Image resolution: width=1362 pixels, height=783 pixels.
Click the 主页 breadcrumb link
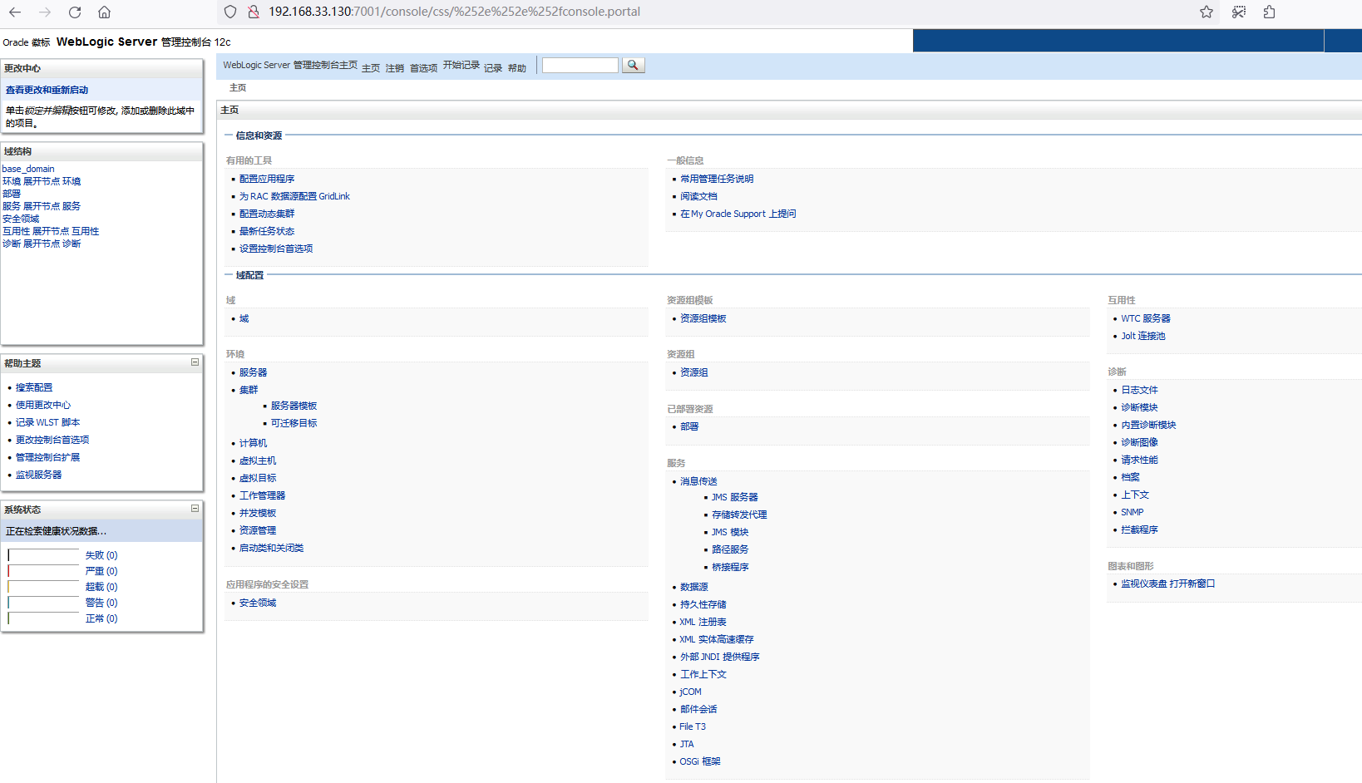238,87
